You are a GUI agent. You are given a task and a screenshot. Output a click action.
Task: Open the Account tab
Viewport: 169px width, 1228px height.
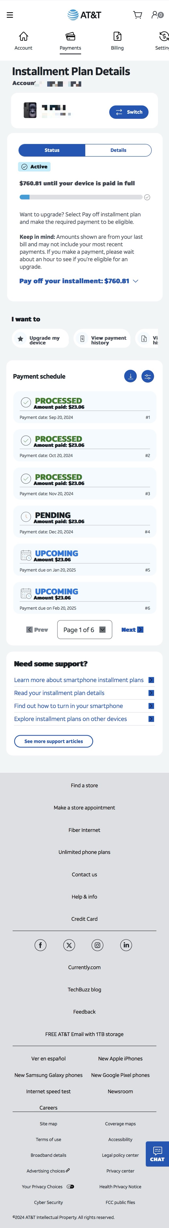(23, 41)
